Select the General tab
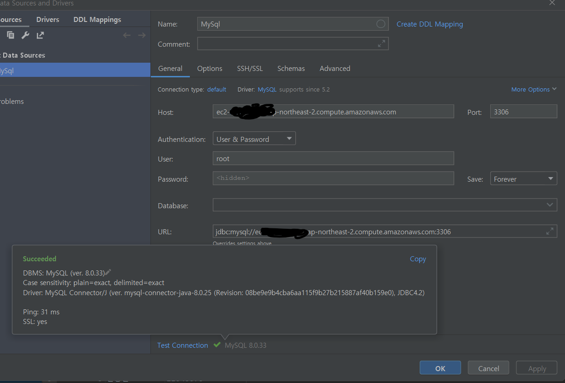 [x=170, y=69]
